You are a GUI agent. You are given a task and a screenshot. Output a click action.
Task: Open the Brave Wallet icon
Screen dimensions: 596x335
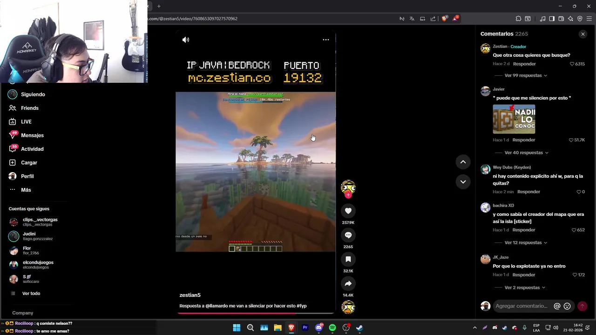point(561,19)
